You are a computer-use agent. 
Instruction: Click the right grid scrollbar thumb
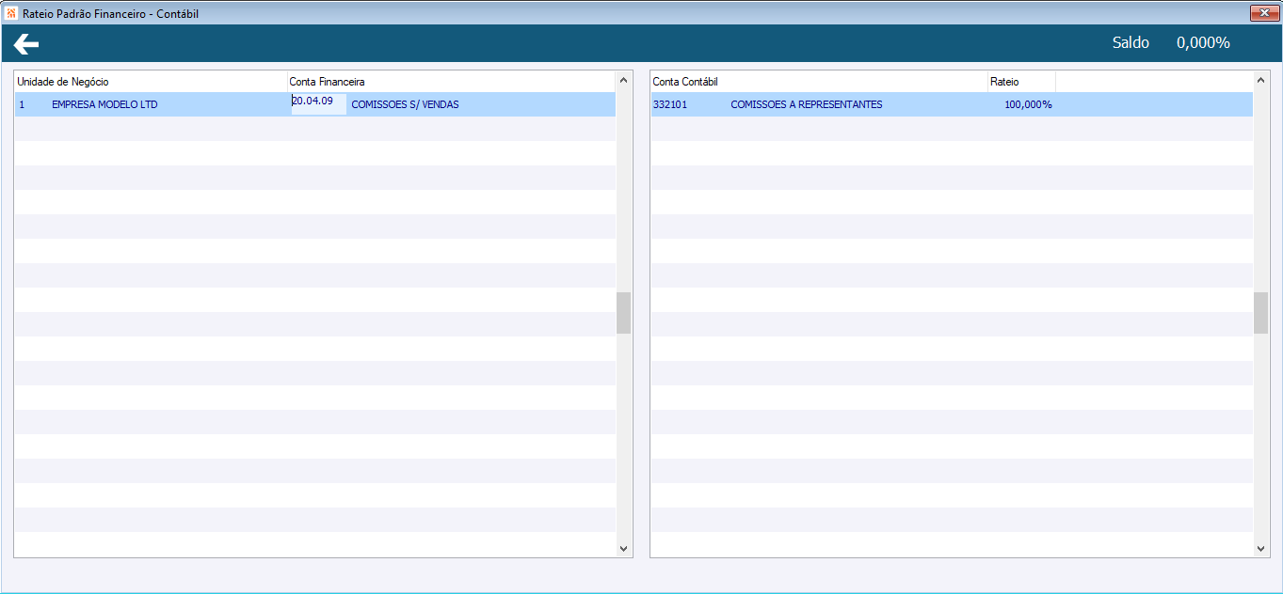(x=1260, y=313)
